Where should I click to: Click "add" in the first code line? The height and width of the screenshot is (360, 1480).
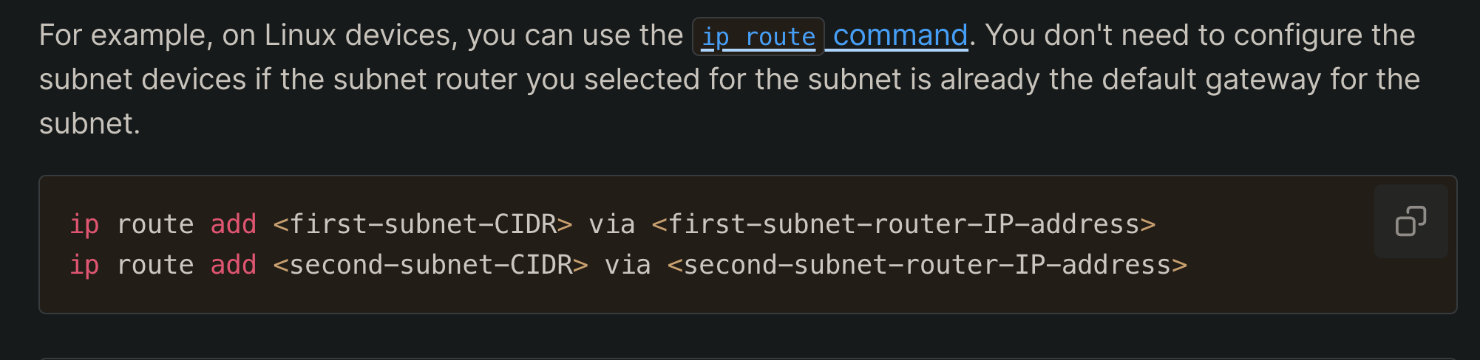coord(234,224)
